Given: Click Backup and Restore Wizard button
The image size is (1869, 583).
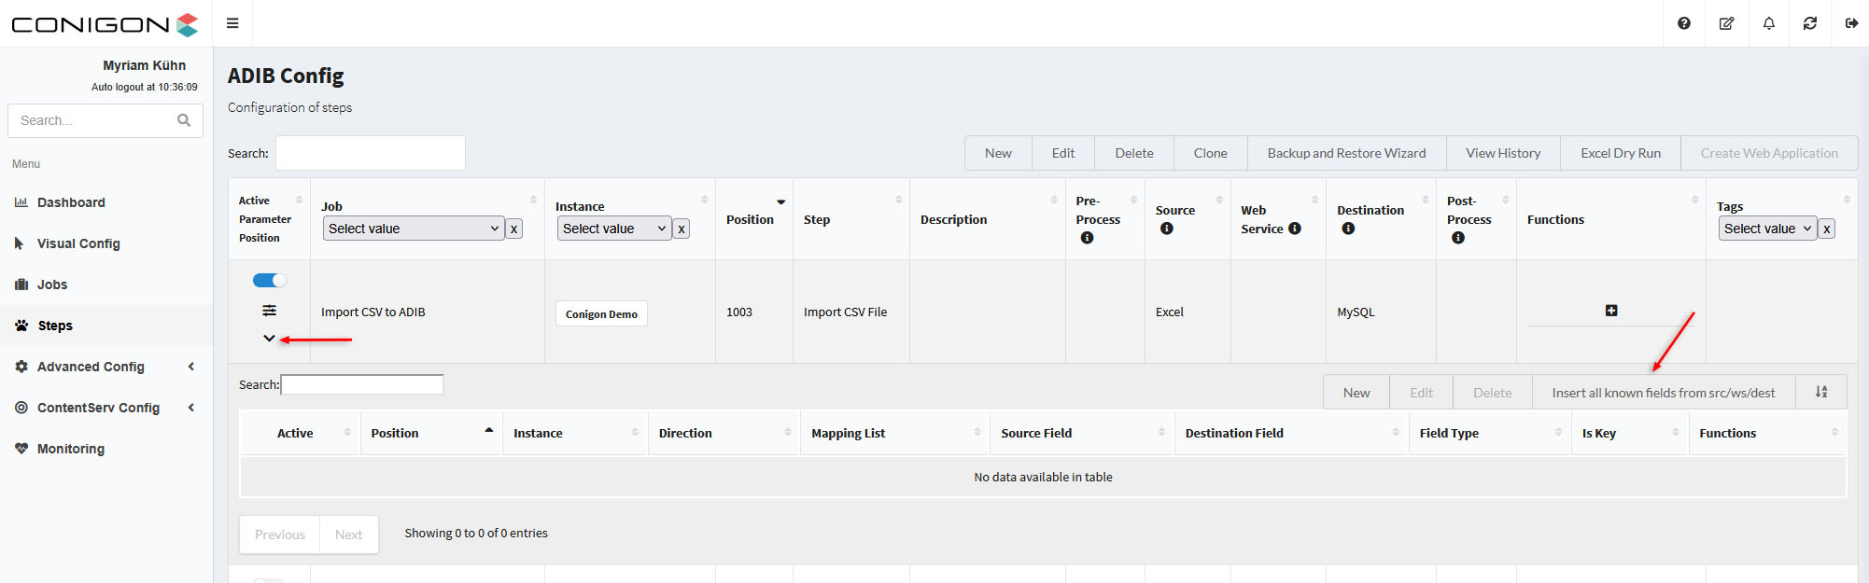Looking at the screenshot, I should 1345,153.
